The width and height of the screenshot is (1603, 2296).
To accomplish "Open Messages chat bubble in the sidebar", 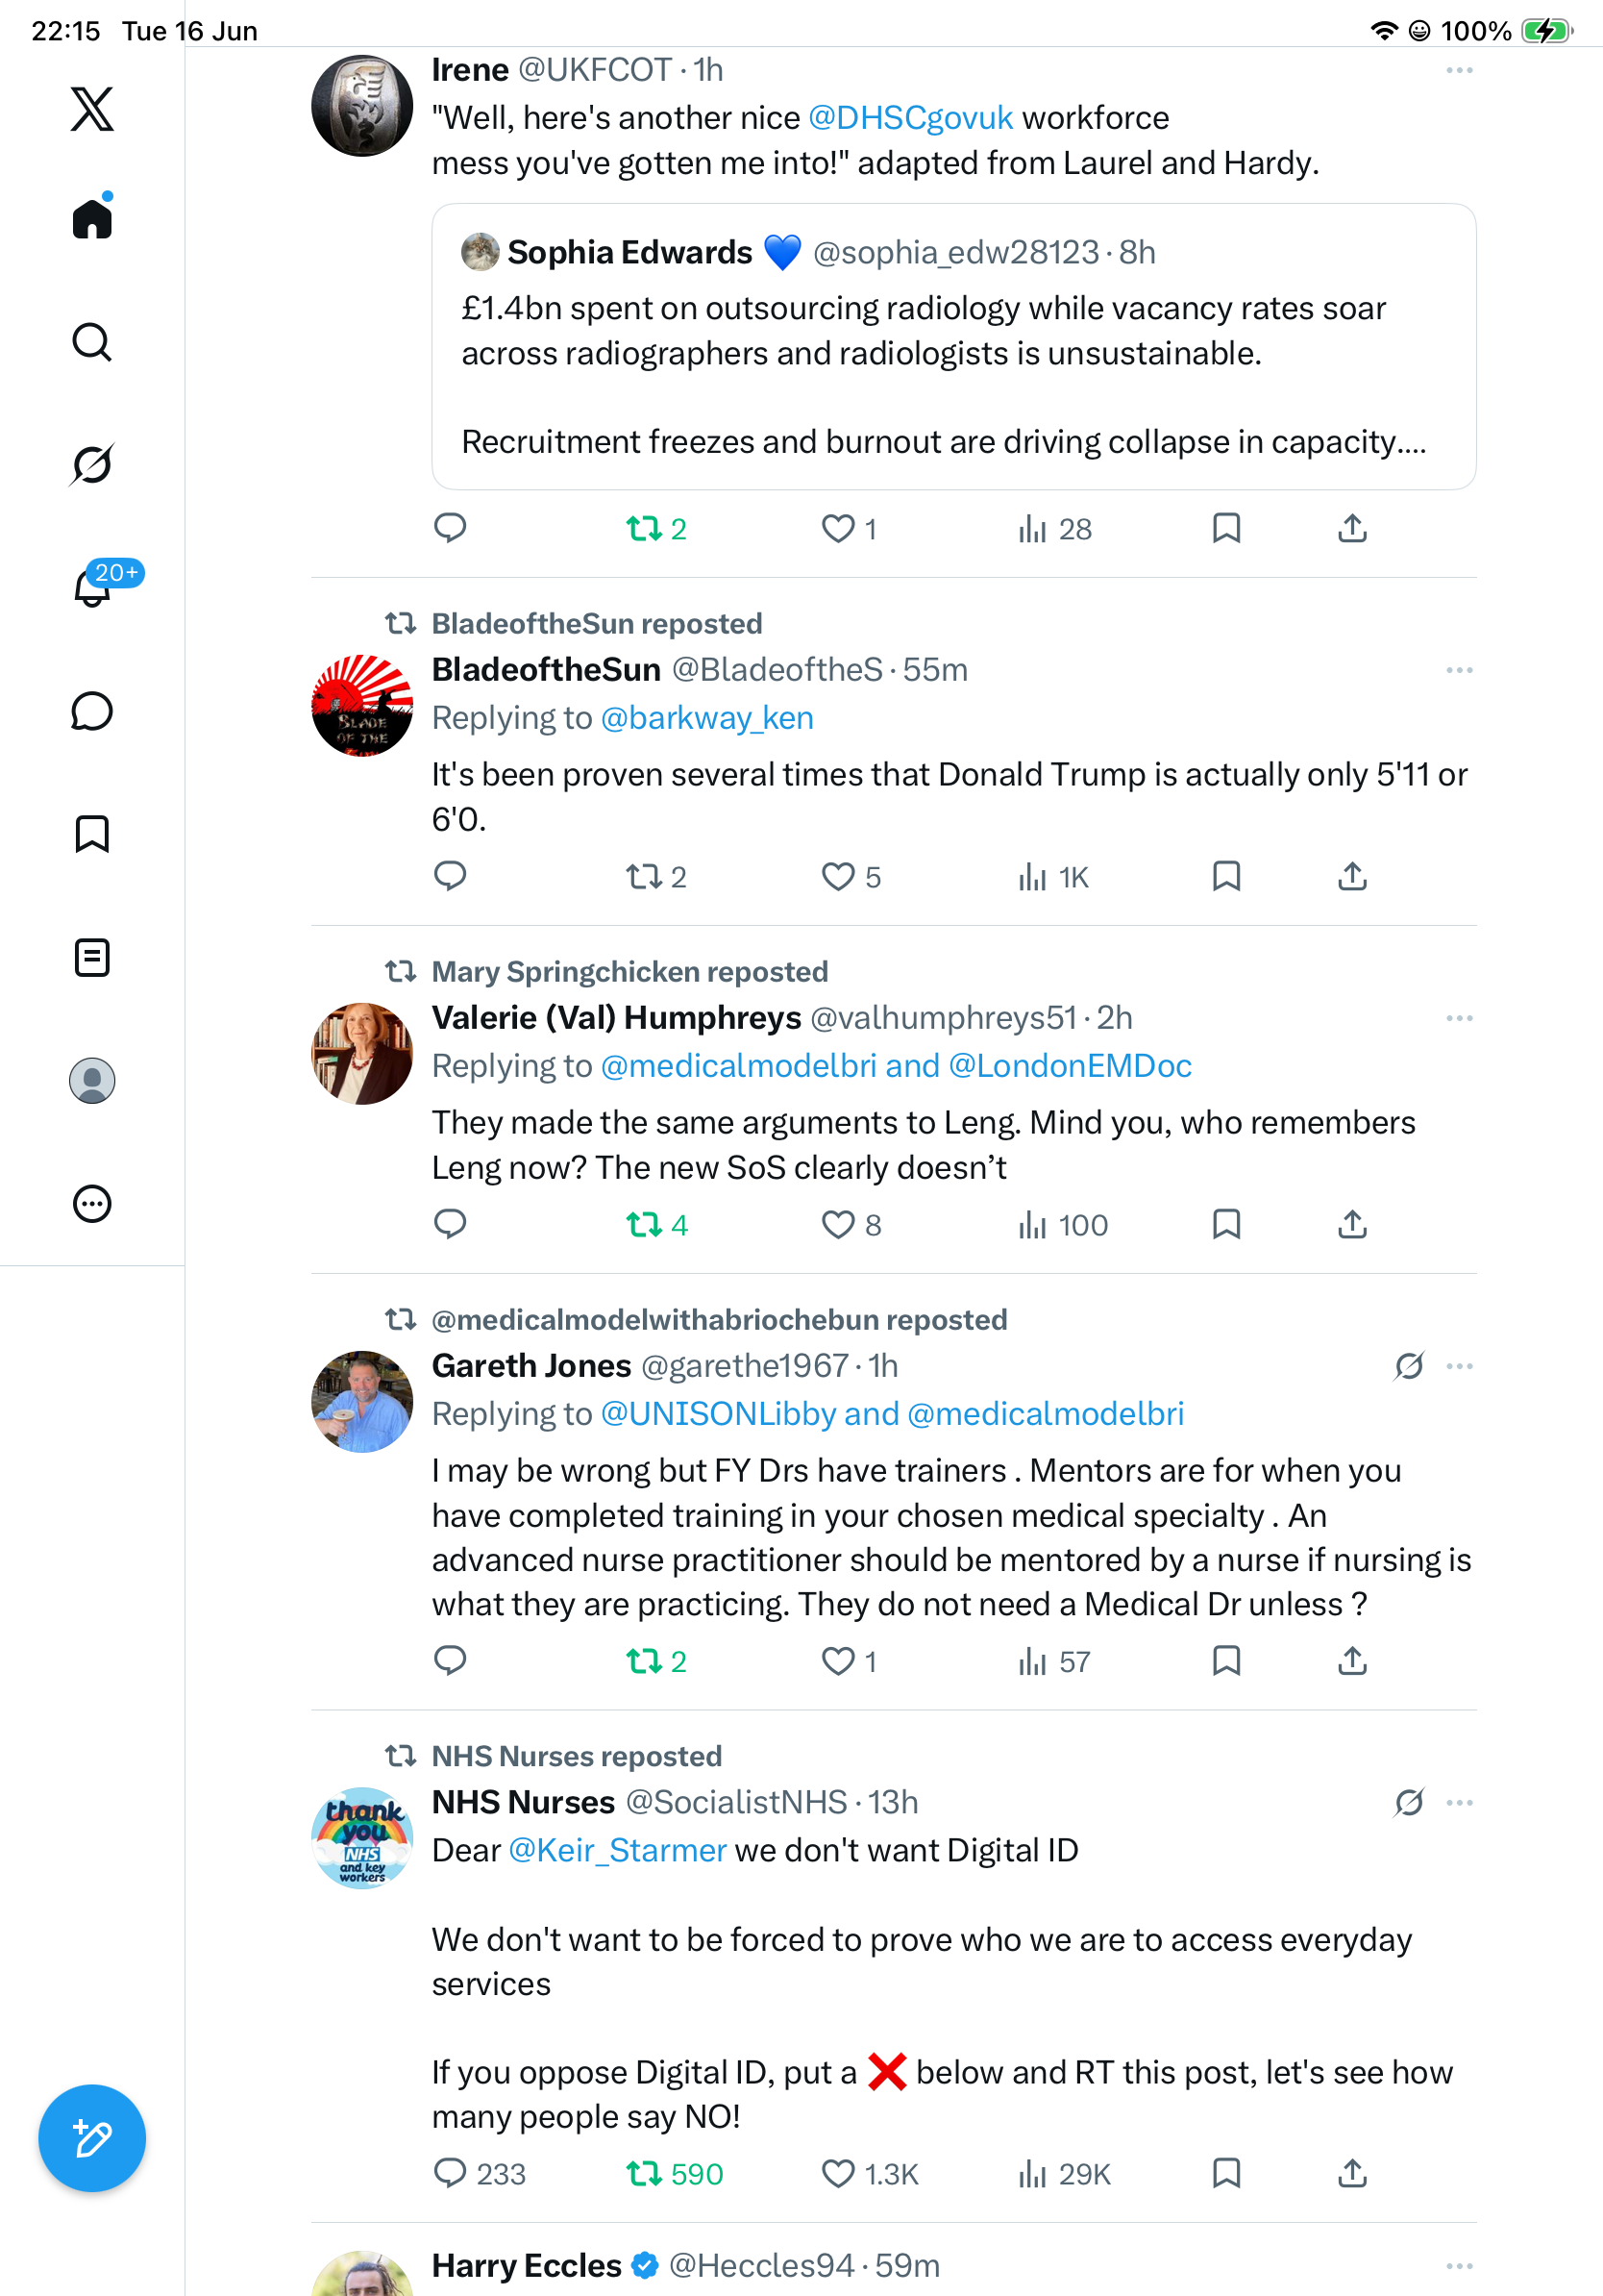I will click(x=92, y=711).
